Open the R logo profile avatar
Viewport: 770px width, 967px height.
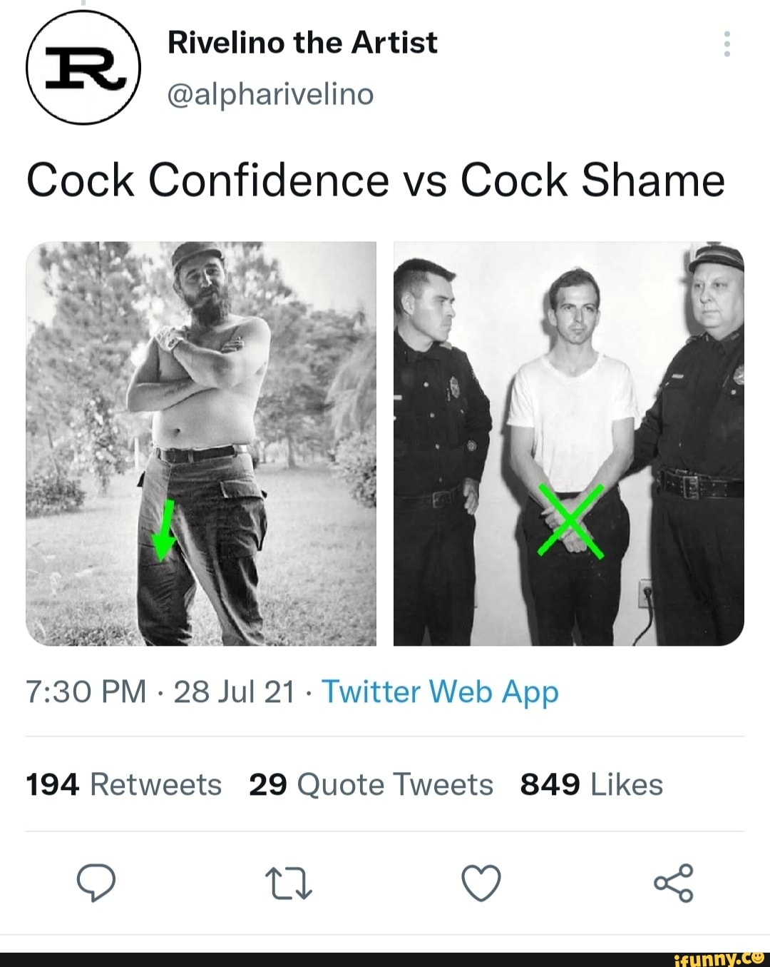point(83,69)
